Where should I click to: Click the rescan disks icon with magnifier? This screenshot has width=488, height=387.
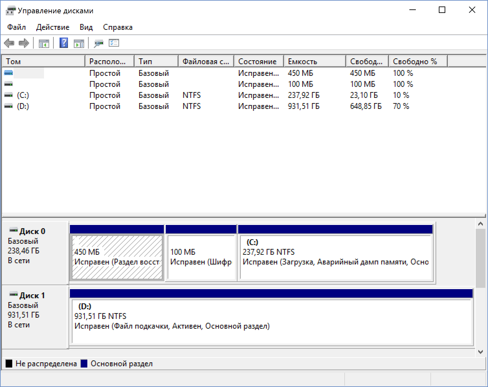[x=98, y=43]
